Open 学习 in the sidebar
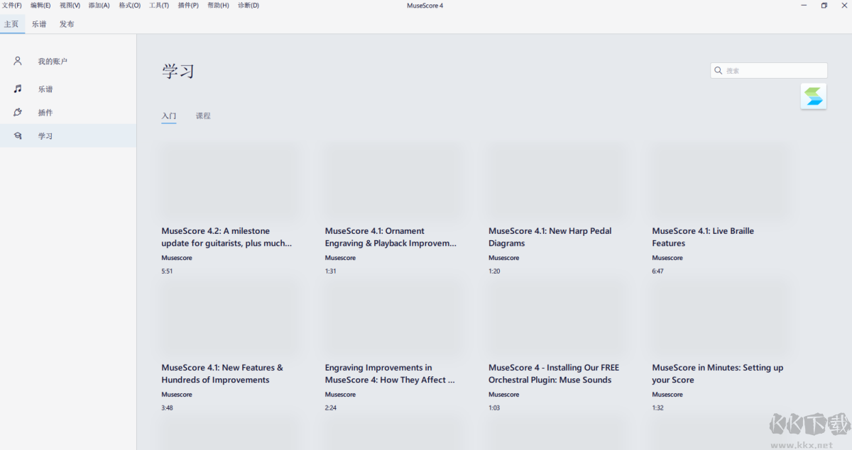Image resolution: width=852 pixels, height=450 pixels. click(x=68, y=136)
